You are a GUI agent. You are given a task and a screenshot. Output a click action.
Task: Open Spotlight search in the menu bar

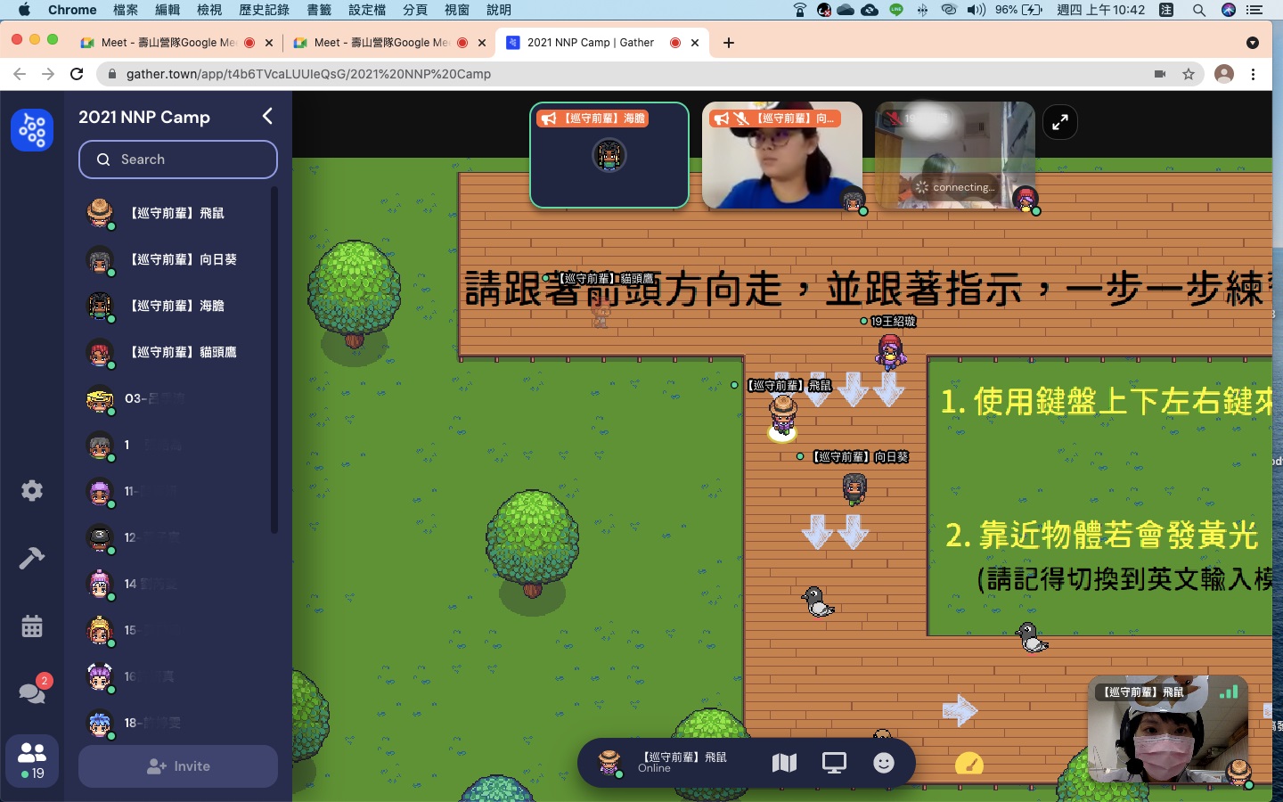click(1199, 10)
